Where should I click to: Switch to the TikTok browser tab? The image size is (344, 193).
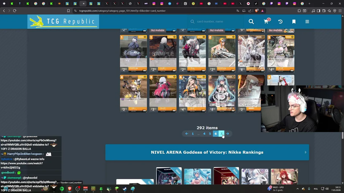coord(256,3)
